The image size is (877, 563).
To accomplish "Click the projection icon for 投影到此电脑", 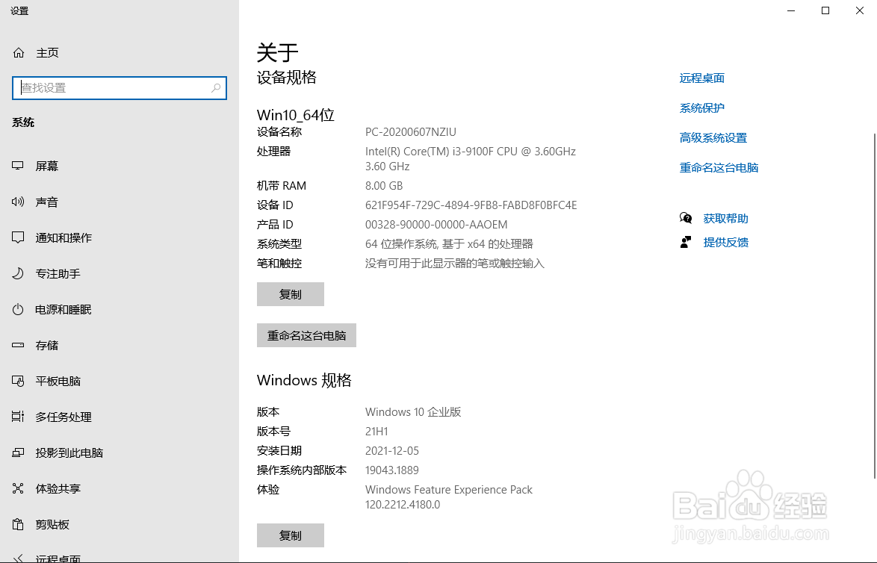I will click(18, 452).
